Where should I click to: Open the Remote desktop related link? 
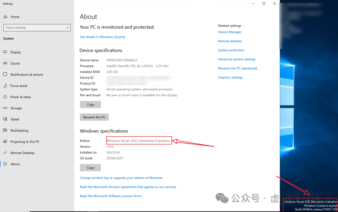coord(230,41)
